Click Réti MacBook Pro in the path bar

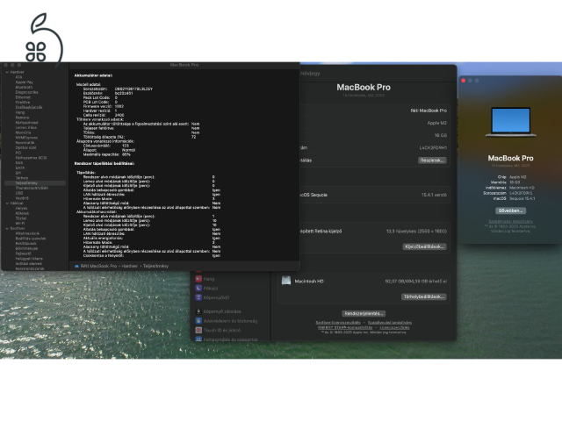tap(98, 266)
